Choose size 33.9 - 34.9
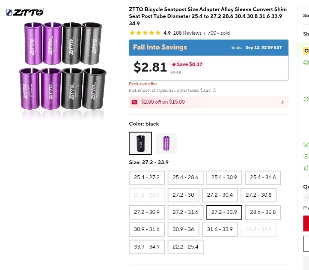Image resolution: width=309 pixels, height=270 pixels. pos(146,247)
